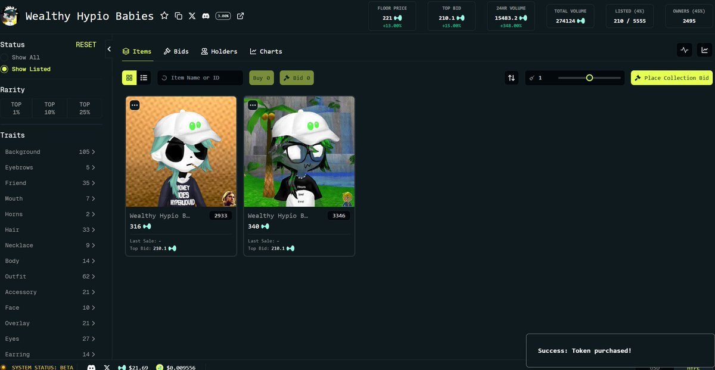Screen dimensions: 715x370
Task: Click the green token icon $0.009556
Action: click(160, 368)
